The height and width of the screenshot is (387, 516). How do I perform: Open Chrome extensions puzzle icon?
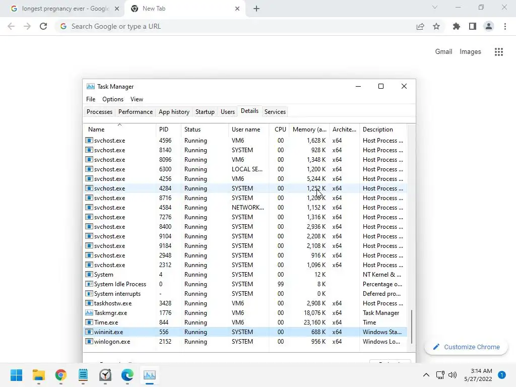click(x=457, y=26)
